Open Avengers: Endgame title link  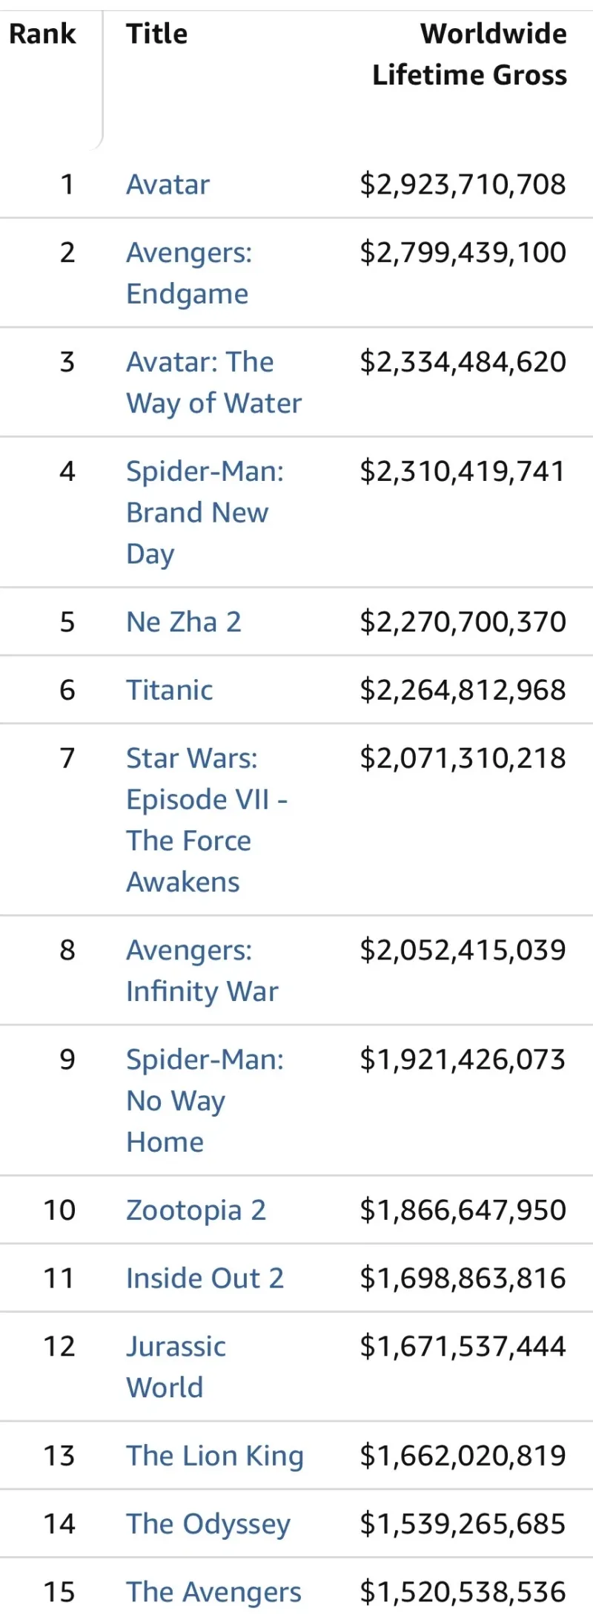[189, 272]
